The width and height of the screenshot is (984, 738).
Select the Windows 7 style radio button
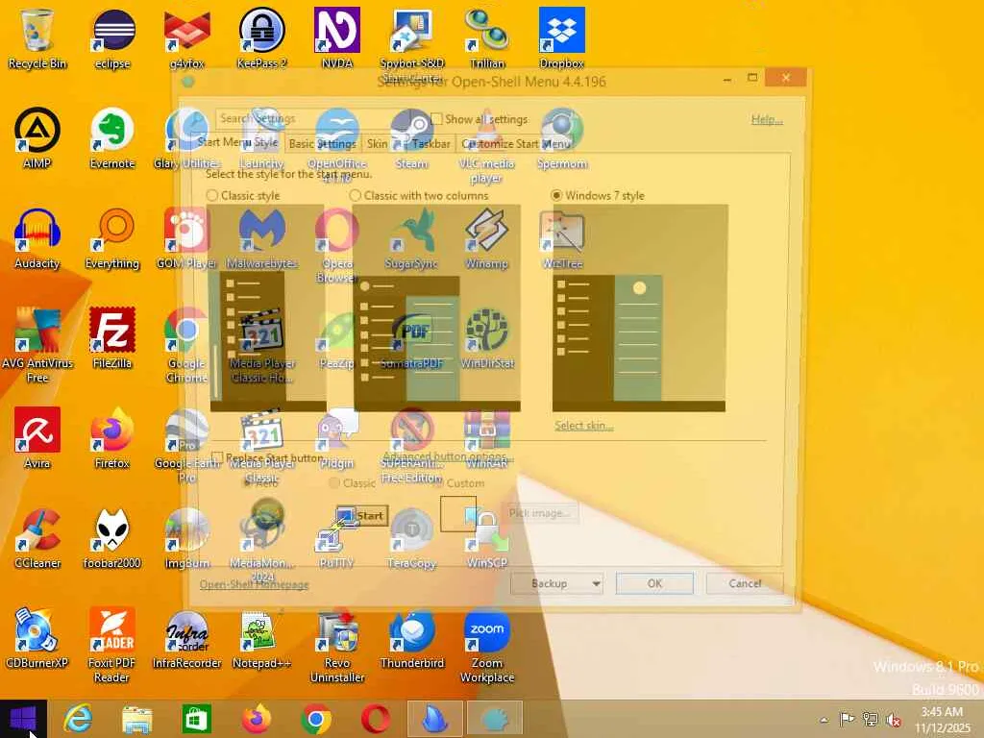coord(556,195)
